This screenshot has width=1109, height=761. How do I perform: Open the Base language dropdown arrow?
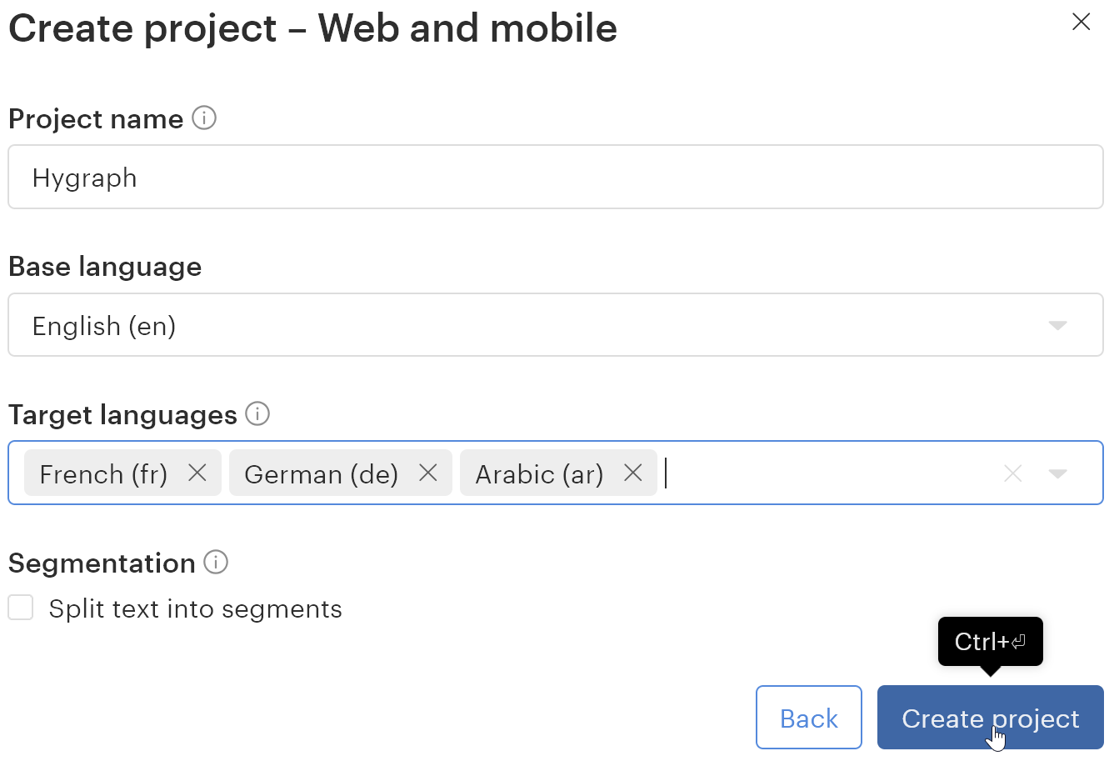point(1057,325)
